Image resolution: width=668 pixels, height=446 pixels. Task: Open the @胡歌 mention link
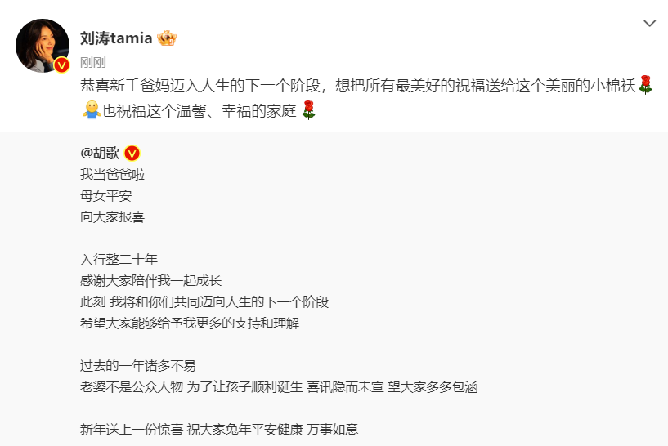point(99,153)
